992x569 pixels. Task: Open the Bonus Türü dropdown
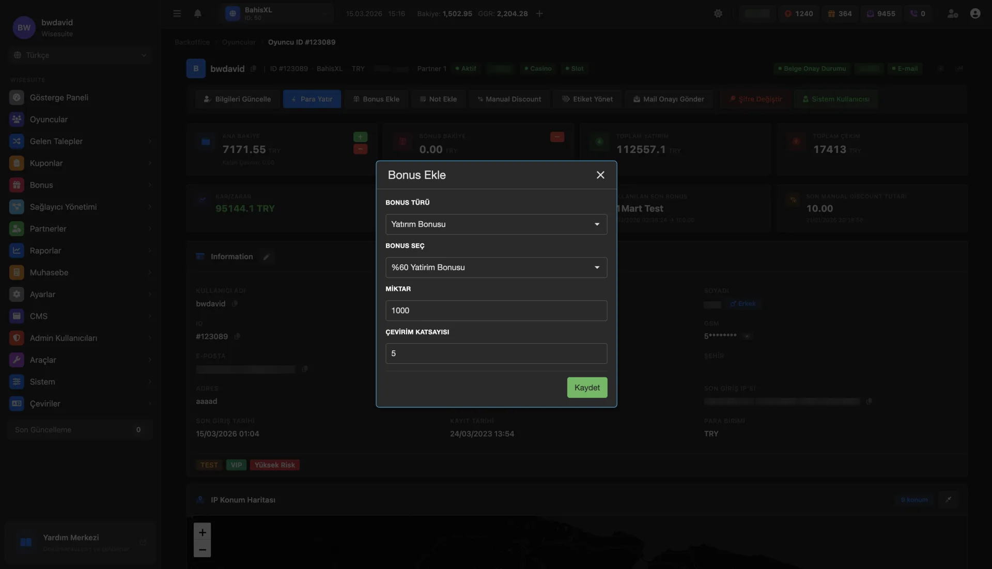496,224
